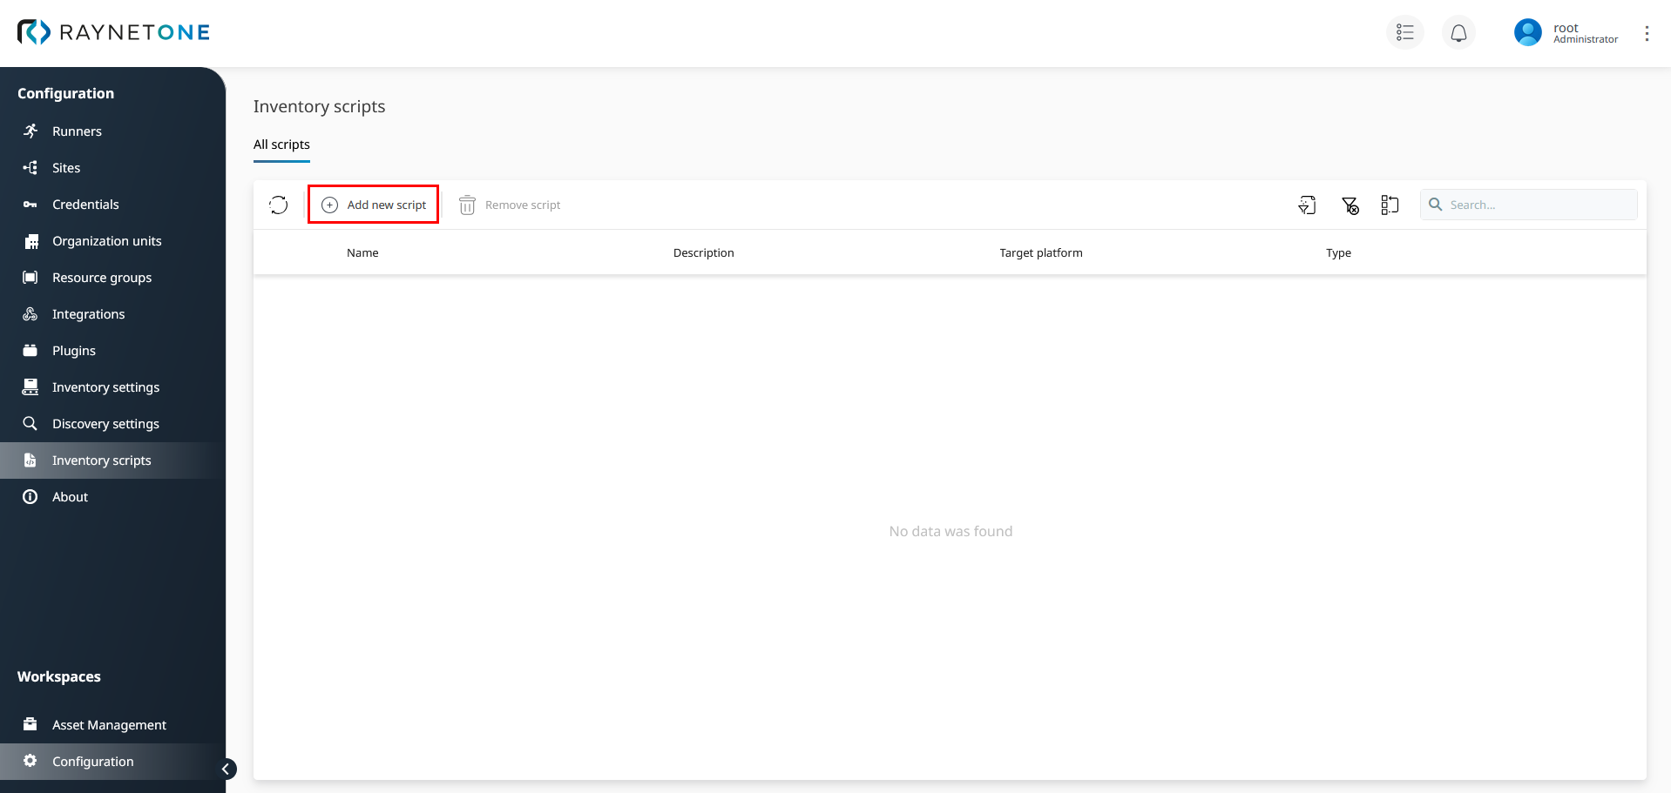Open the Asset Management workspace

pos(109,724)
